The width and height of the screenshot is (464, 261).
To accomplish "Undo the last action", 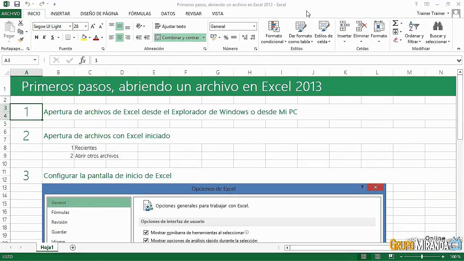I will coord(28,4).
